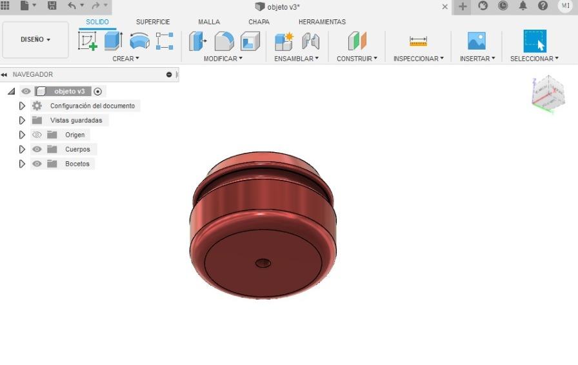This screenshot has height=365, width=578.
Task: Select the Insert image tool
Action: point(477,41)
